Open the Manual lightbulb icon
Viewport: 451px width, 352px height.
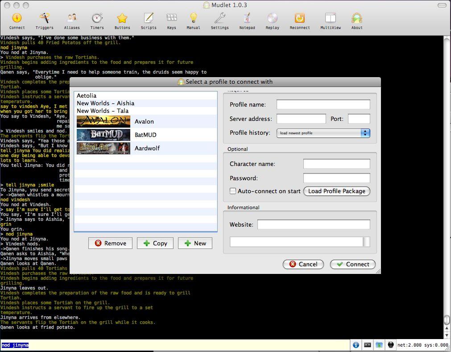click(193, 18)
